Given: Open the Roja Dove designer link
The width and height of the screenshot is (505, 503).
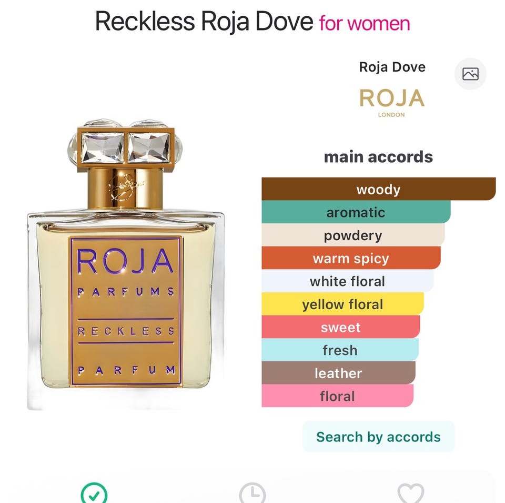Looking at the screenshot, I should pos(392,67).
